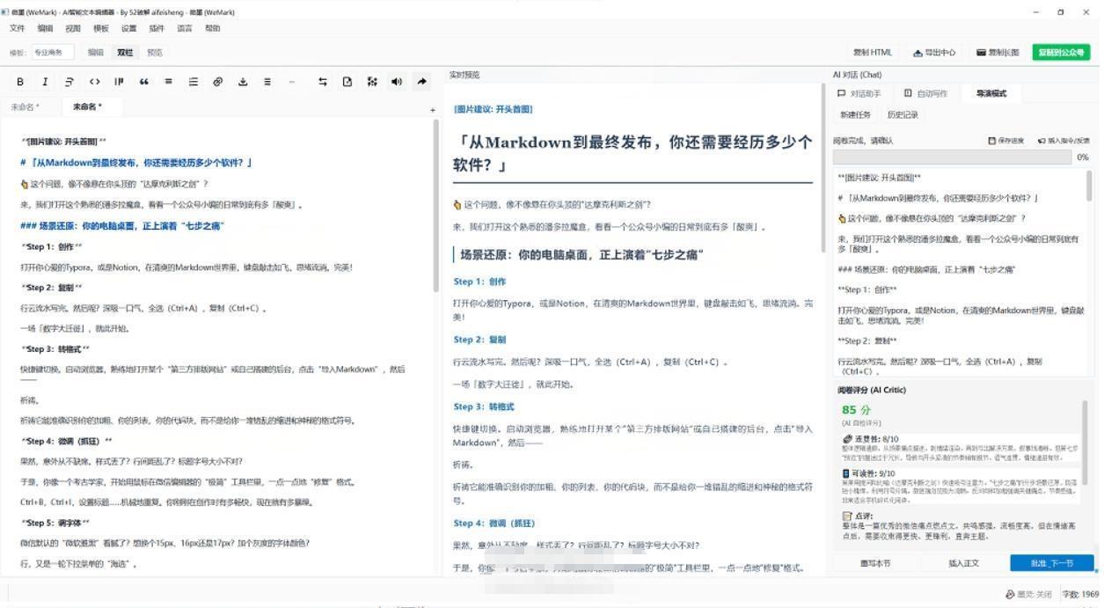1104x608 pixels.
Task: Click the export/download icon in the toolbar
Action: point(243,81)
